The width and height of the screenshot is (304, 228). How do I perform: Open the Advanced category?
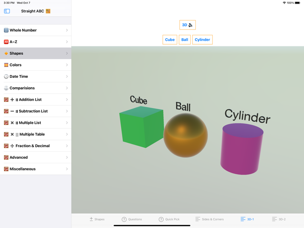(36, 157)
